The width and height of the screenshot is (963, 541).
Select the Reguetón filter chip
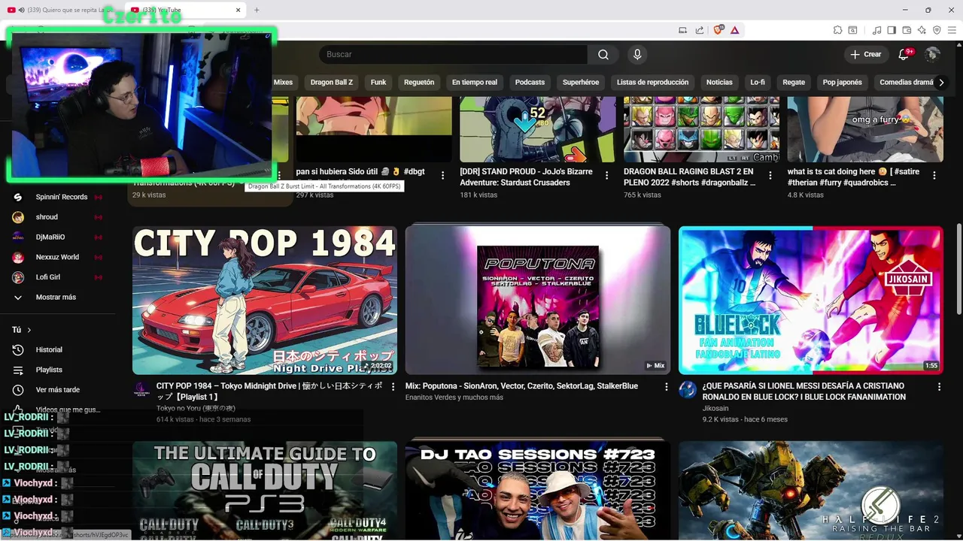pos(419,83)
